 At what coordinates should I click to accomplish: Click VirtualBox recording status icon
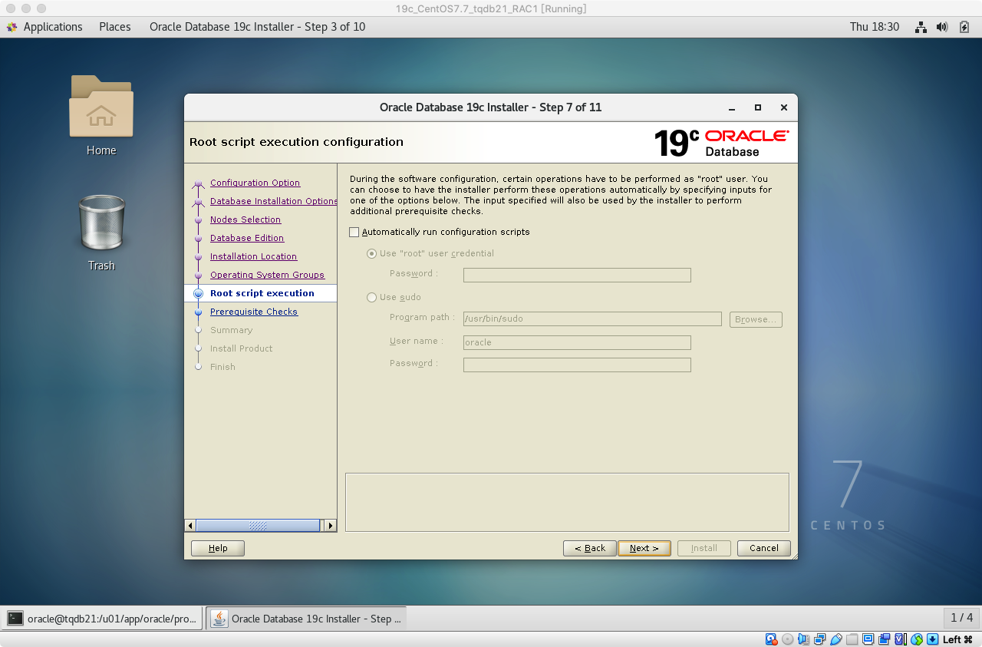[x=884, y=639]
